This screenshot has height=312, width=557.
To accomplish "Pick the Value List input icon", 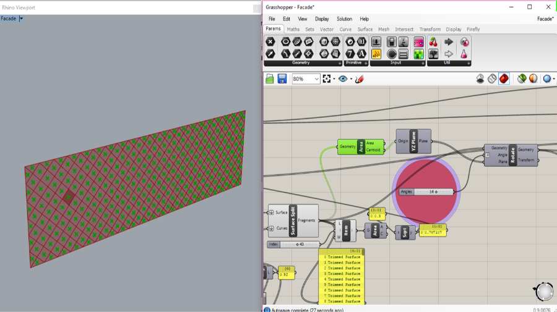I will coord(403,54).
